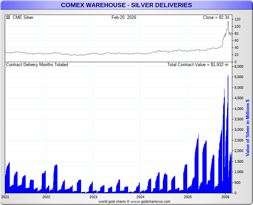The width and height of the screenshot is (253, 205).
Task: Click the 'Value of Silver in Millions $' axis label
Action: (247, 128)
